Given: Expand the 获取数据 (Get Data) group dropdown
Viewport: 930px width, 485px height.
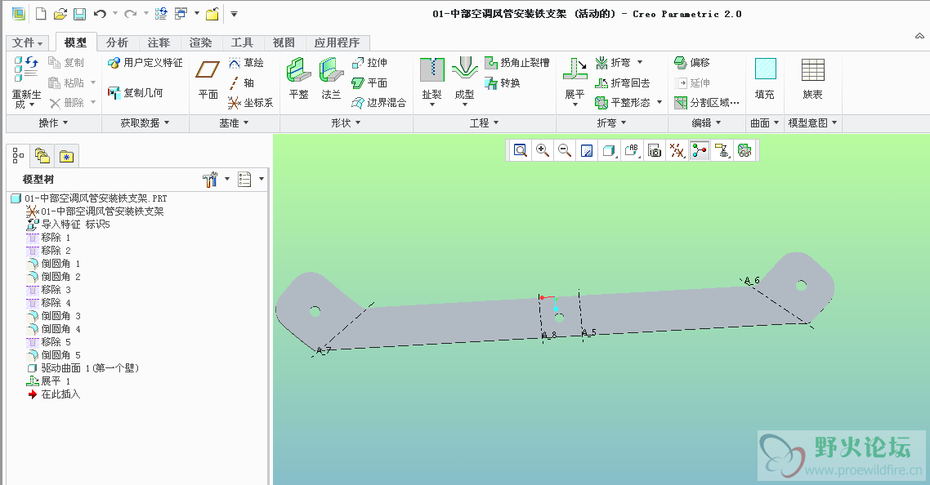Looking at the screenshot, I should [145, 122].
